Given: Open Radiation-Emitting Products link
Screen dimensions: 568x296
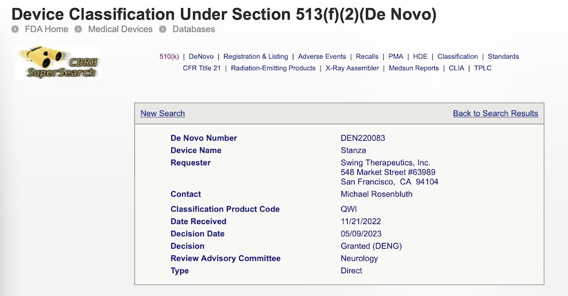Looking at the screenshot, I should (273, 68).
